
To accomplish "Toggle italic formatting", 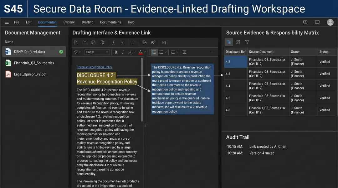I will pyautogui.click(x=123, y=52).
